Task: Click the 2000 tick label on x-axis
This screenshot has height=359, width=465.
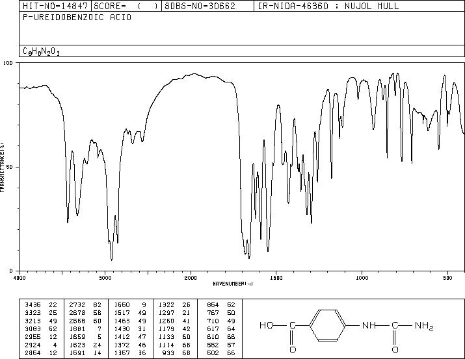Action: coord(191,278)
